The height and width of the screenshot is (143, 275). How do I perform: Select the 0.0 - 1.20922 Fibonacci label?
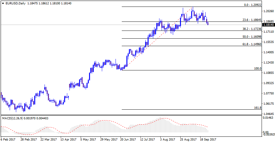point(252,5)
